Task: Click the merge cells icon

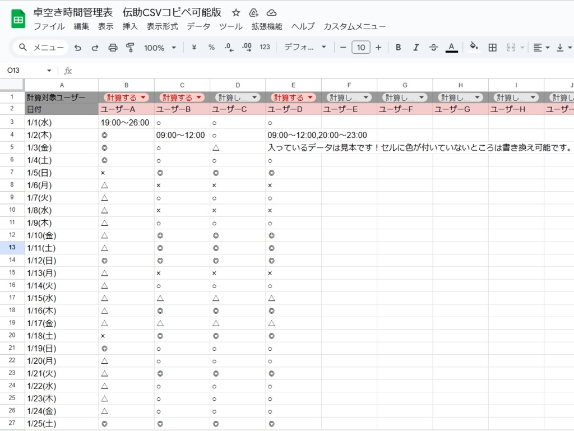Action: 511,48
